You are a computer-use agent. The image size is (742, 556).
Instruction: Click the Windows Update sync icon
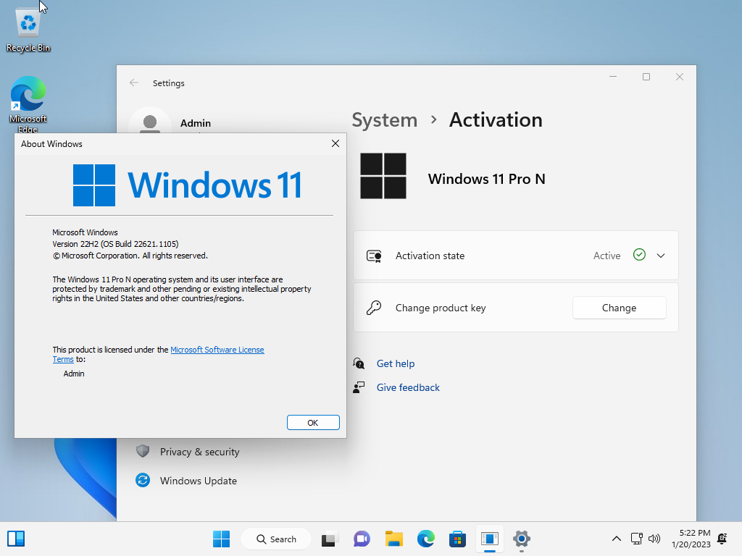pos(143,481)
